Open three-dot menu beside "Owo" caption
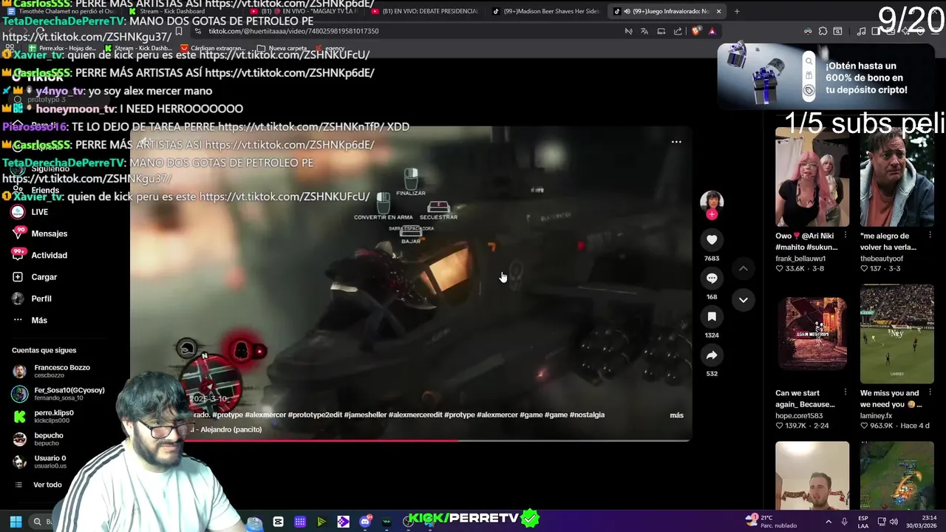 click(x=846, y=236)
